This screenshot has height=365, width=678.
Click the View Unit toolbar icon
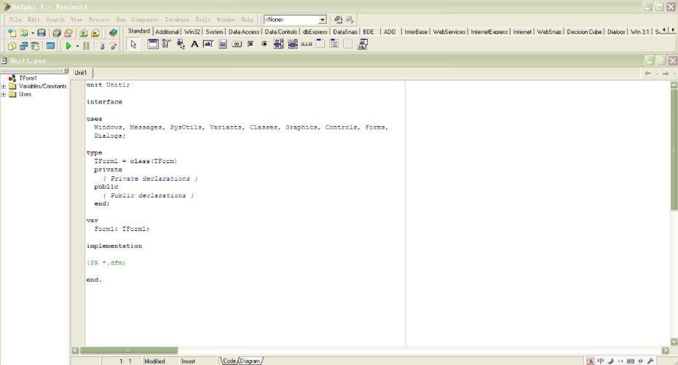pyautogui.click(x=12, y=46)
